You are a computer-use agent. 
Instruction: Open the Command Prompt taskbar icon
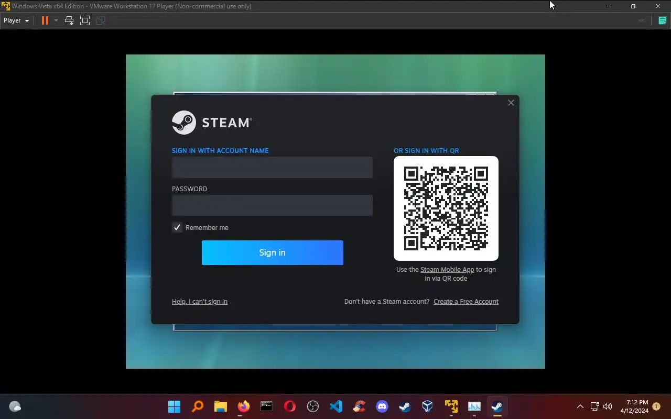tap(266, 406)
